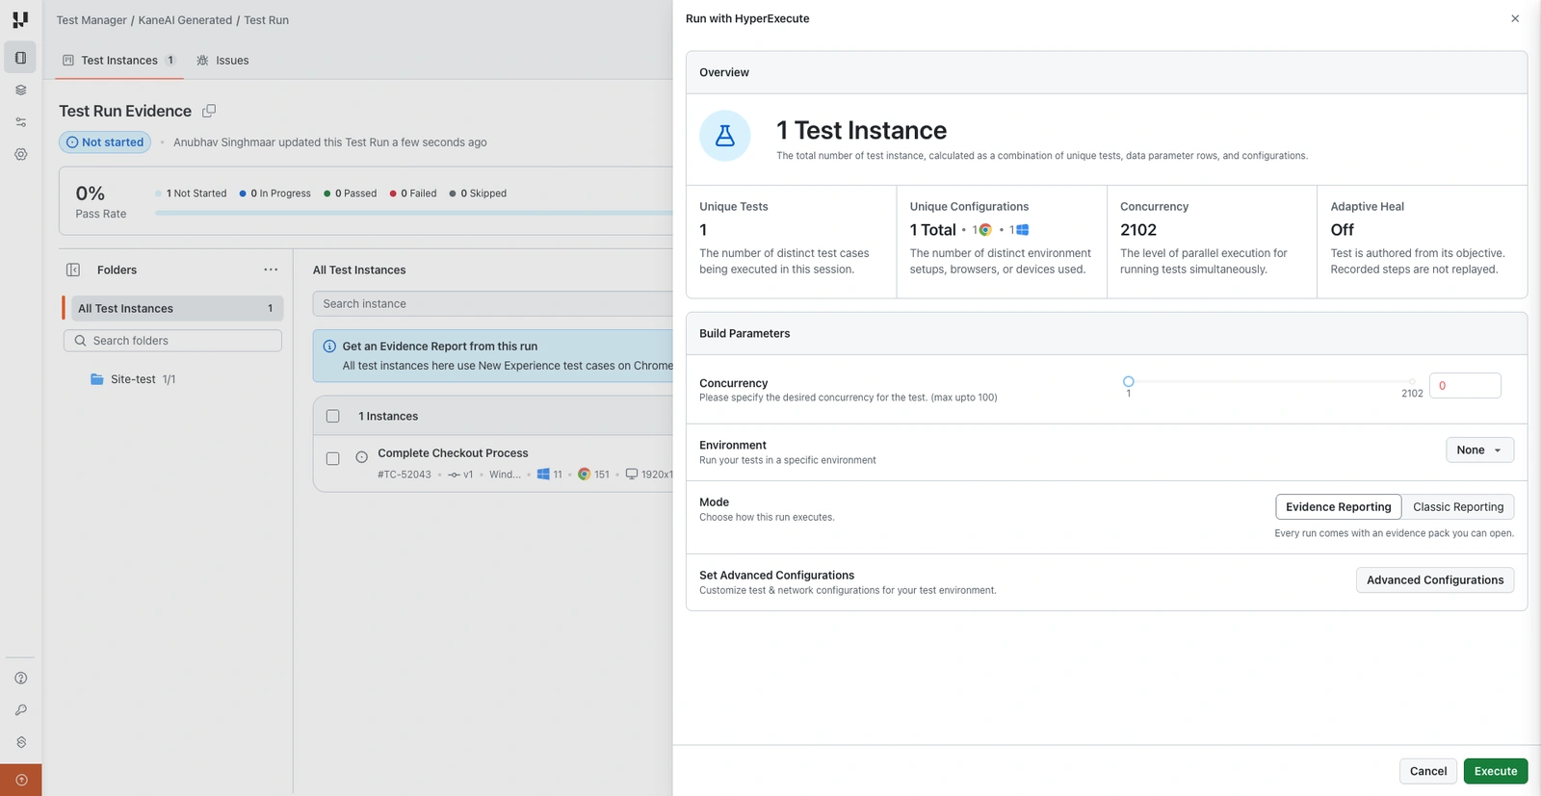Open the sliders configuration sidebar icon

[20, 122]
